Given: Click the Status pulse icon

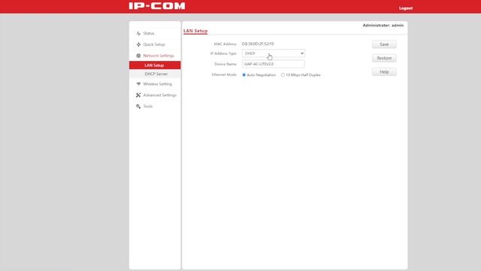Looking at the screenshot, I should pos(138,33).
